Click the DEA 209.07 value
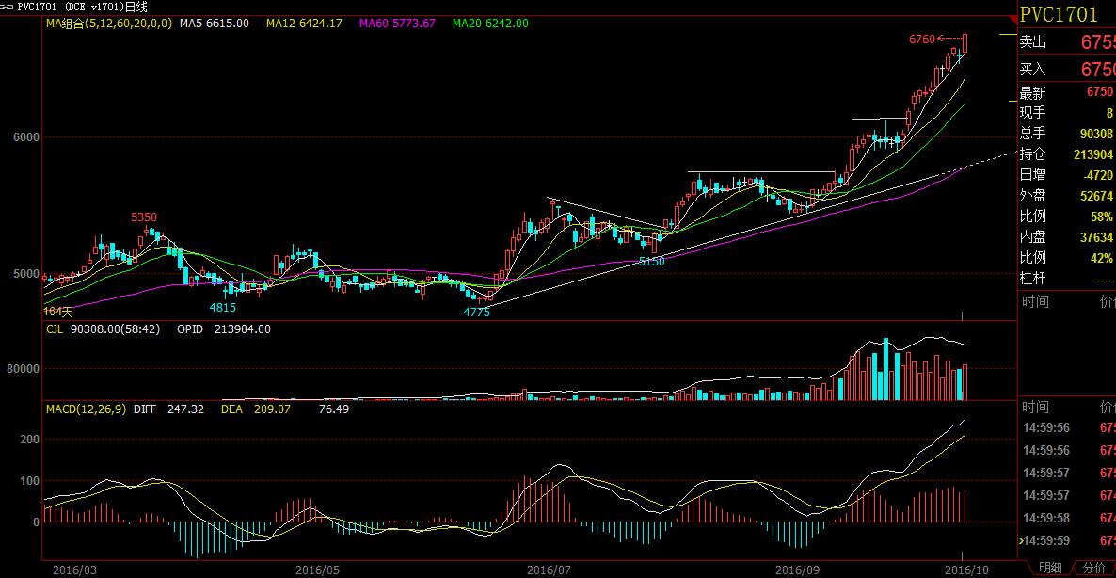This screenshot has height=578, width=1116. pyautogui.click(x=256, y=409)
